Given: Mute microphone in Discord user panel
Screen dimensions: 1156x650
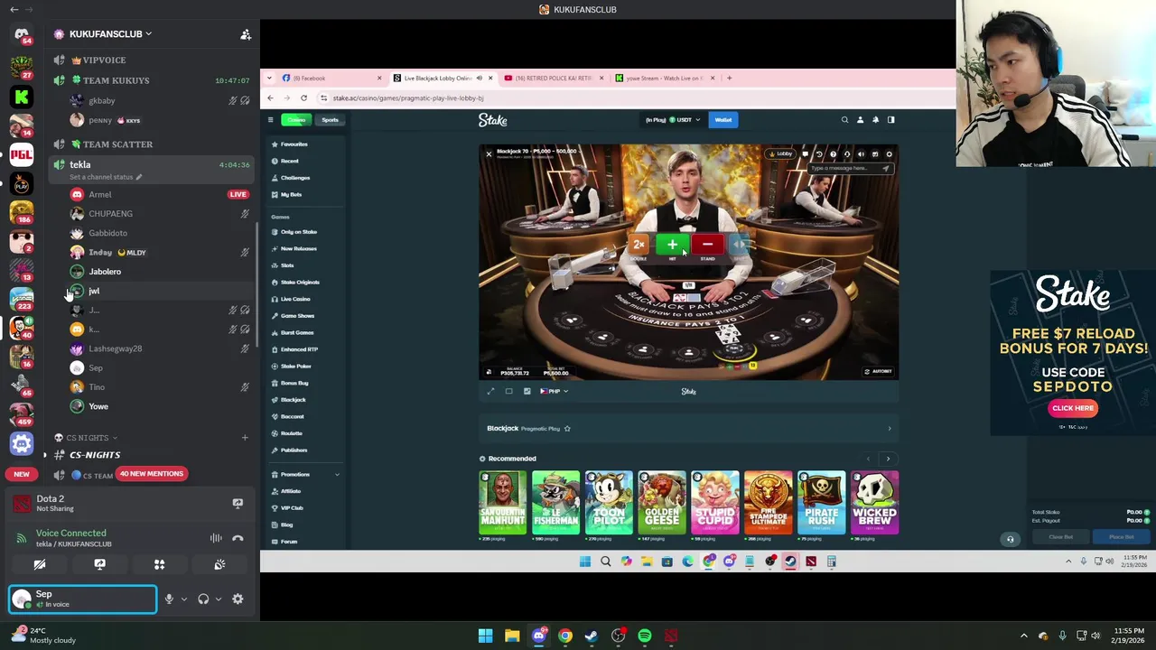Looking at the screenshot, I should click(x=169, y=599).
